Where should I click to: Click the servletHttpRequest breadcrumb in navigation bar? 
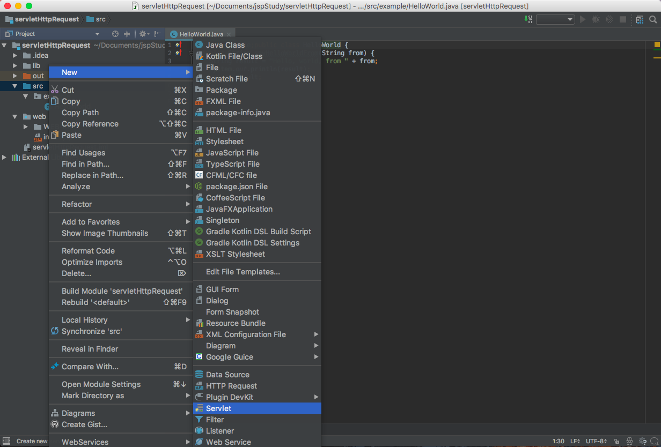pyautogui.click(x=42, y=19)
